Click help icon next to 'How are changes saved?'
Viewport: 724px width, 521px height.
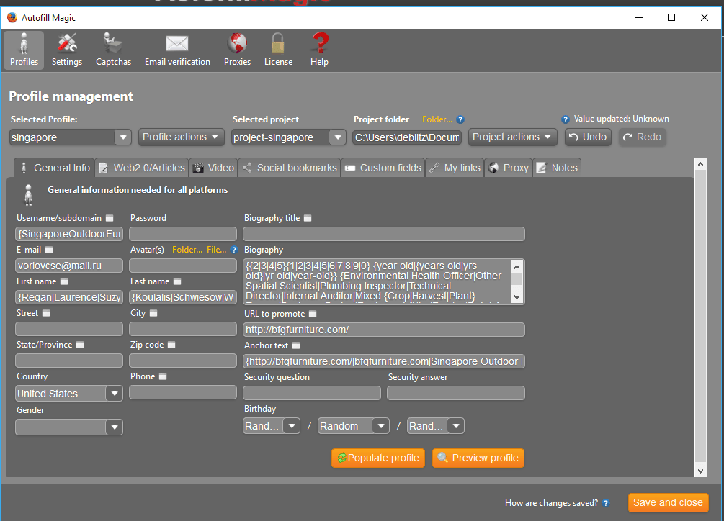pos(606,503)
